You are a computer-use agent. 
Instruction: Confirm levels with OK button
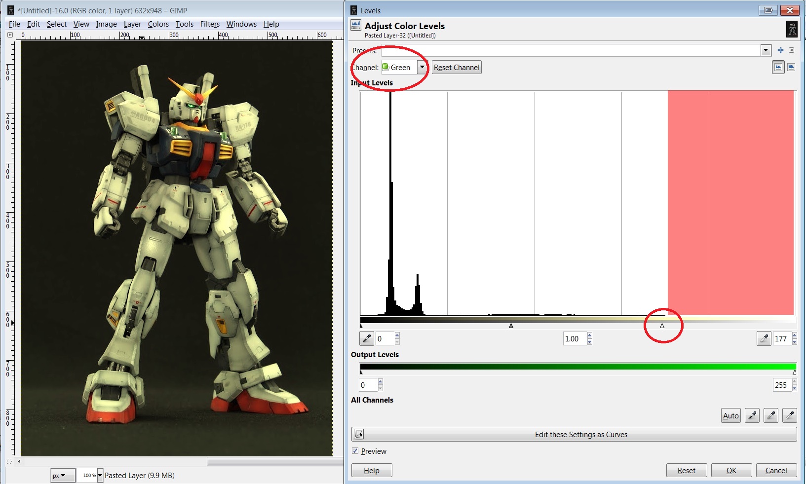(x=731, y=470)
